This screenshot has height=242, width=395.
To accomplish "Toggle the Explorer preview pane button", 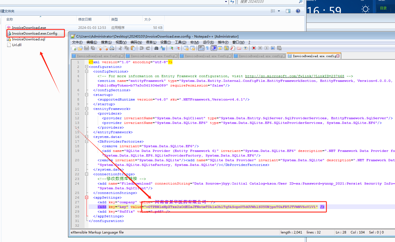I will [x=288, y=11].
